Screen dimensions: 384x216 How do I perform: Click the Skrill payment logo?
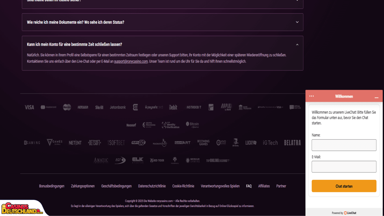tap(99, 108)
